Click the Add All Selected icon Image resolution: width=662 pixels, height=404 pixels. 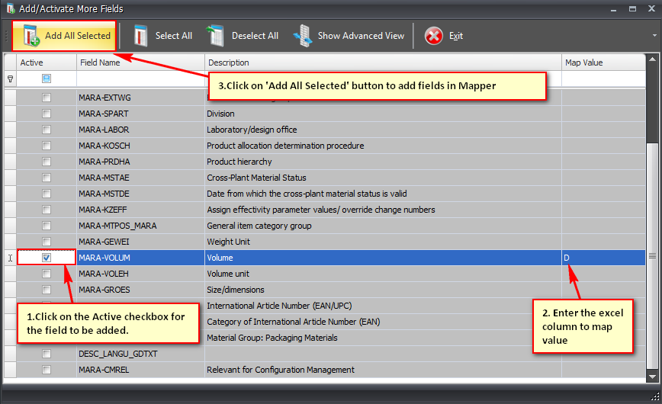point(31,36)
